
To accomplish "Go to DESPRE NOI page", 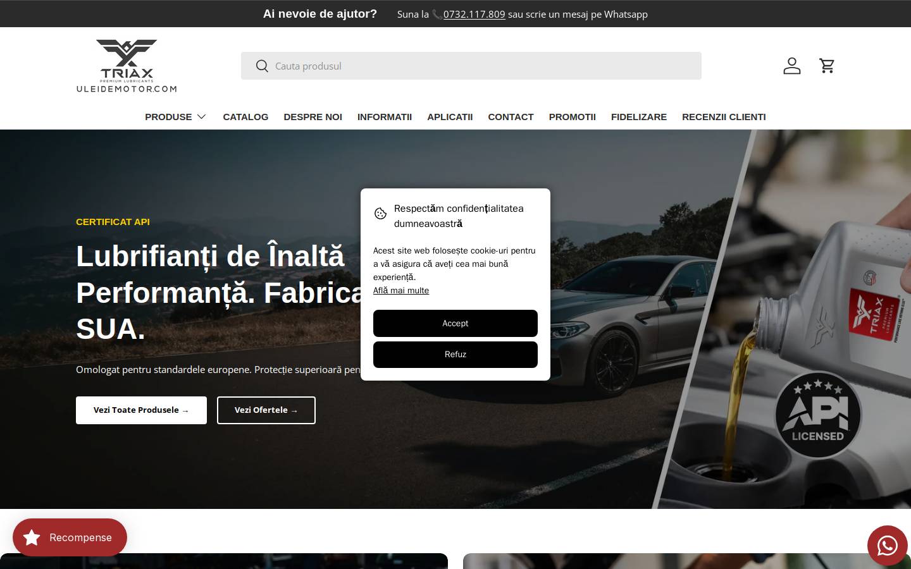I will tap(313, 117).
